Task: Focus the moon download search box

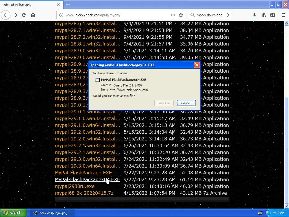Action: point(209,15)
